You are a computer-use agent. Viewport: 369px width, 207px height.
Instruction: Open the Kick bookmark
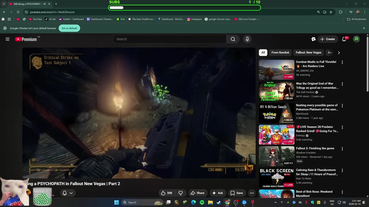(x=121, y=19)
